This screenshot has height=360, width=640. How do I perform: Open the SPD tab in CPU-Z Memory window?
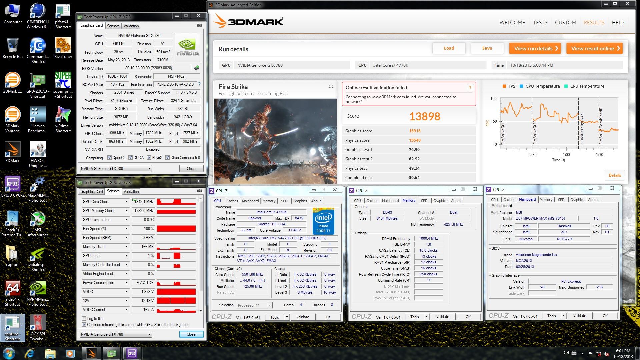tap(424, 201)
